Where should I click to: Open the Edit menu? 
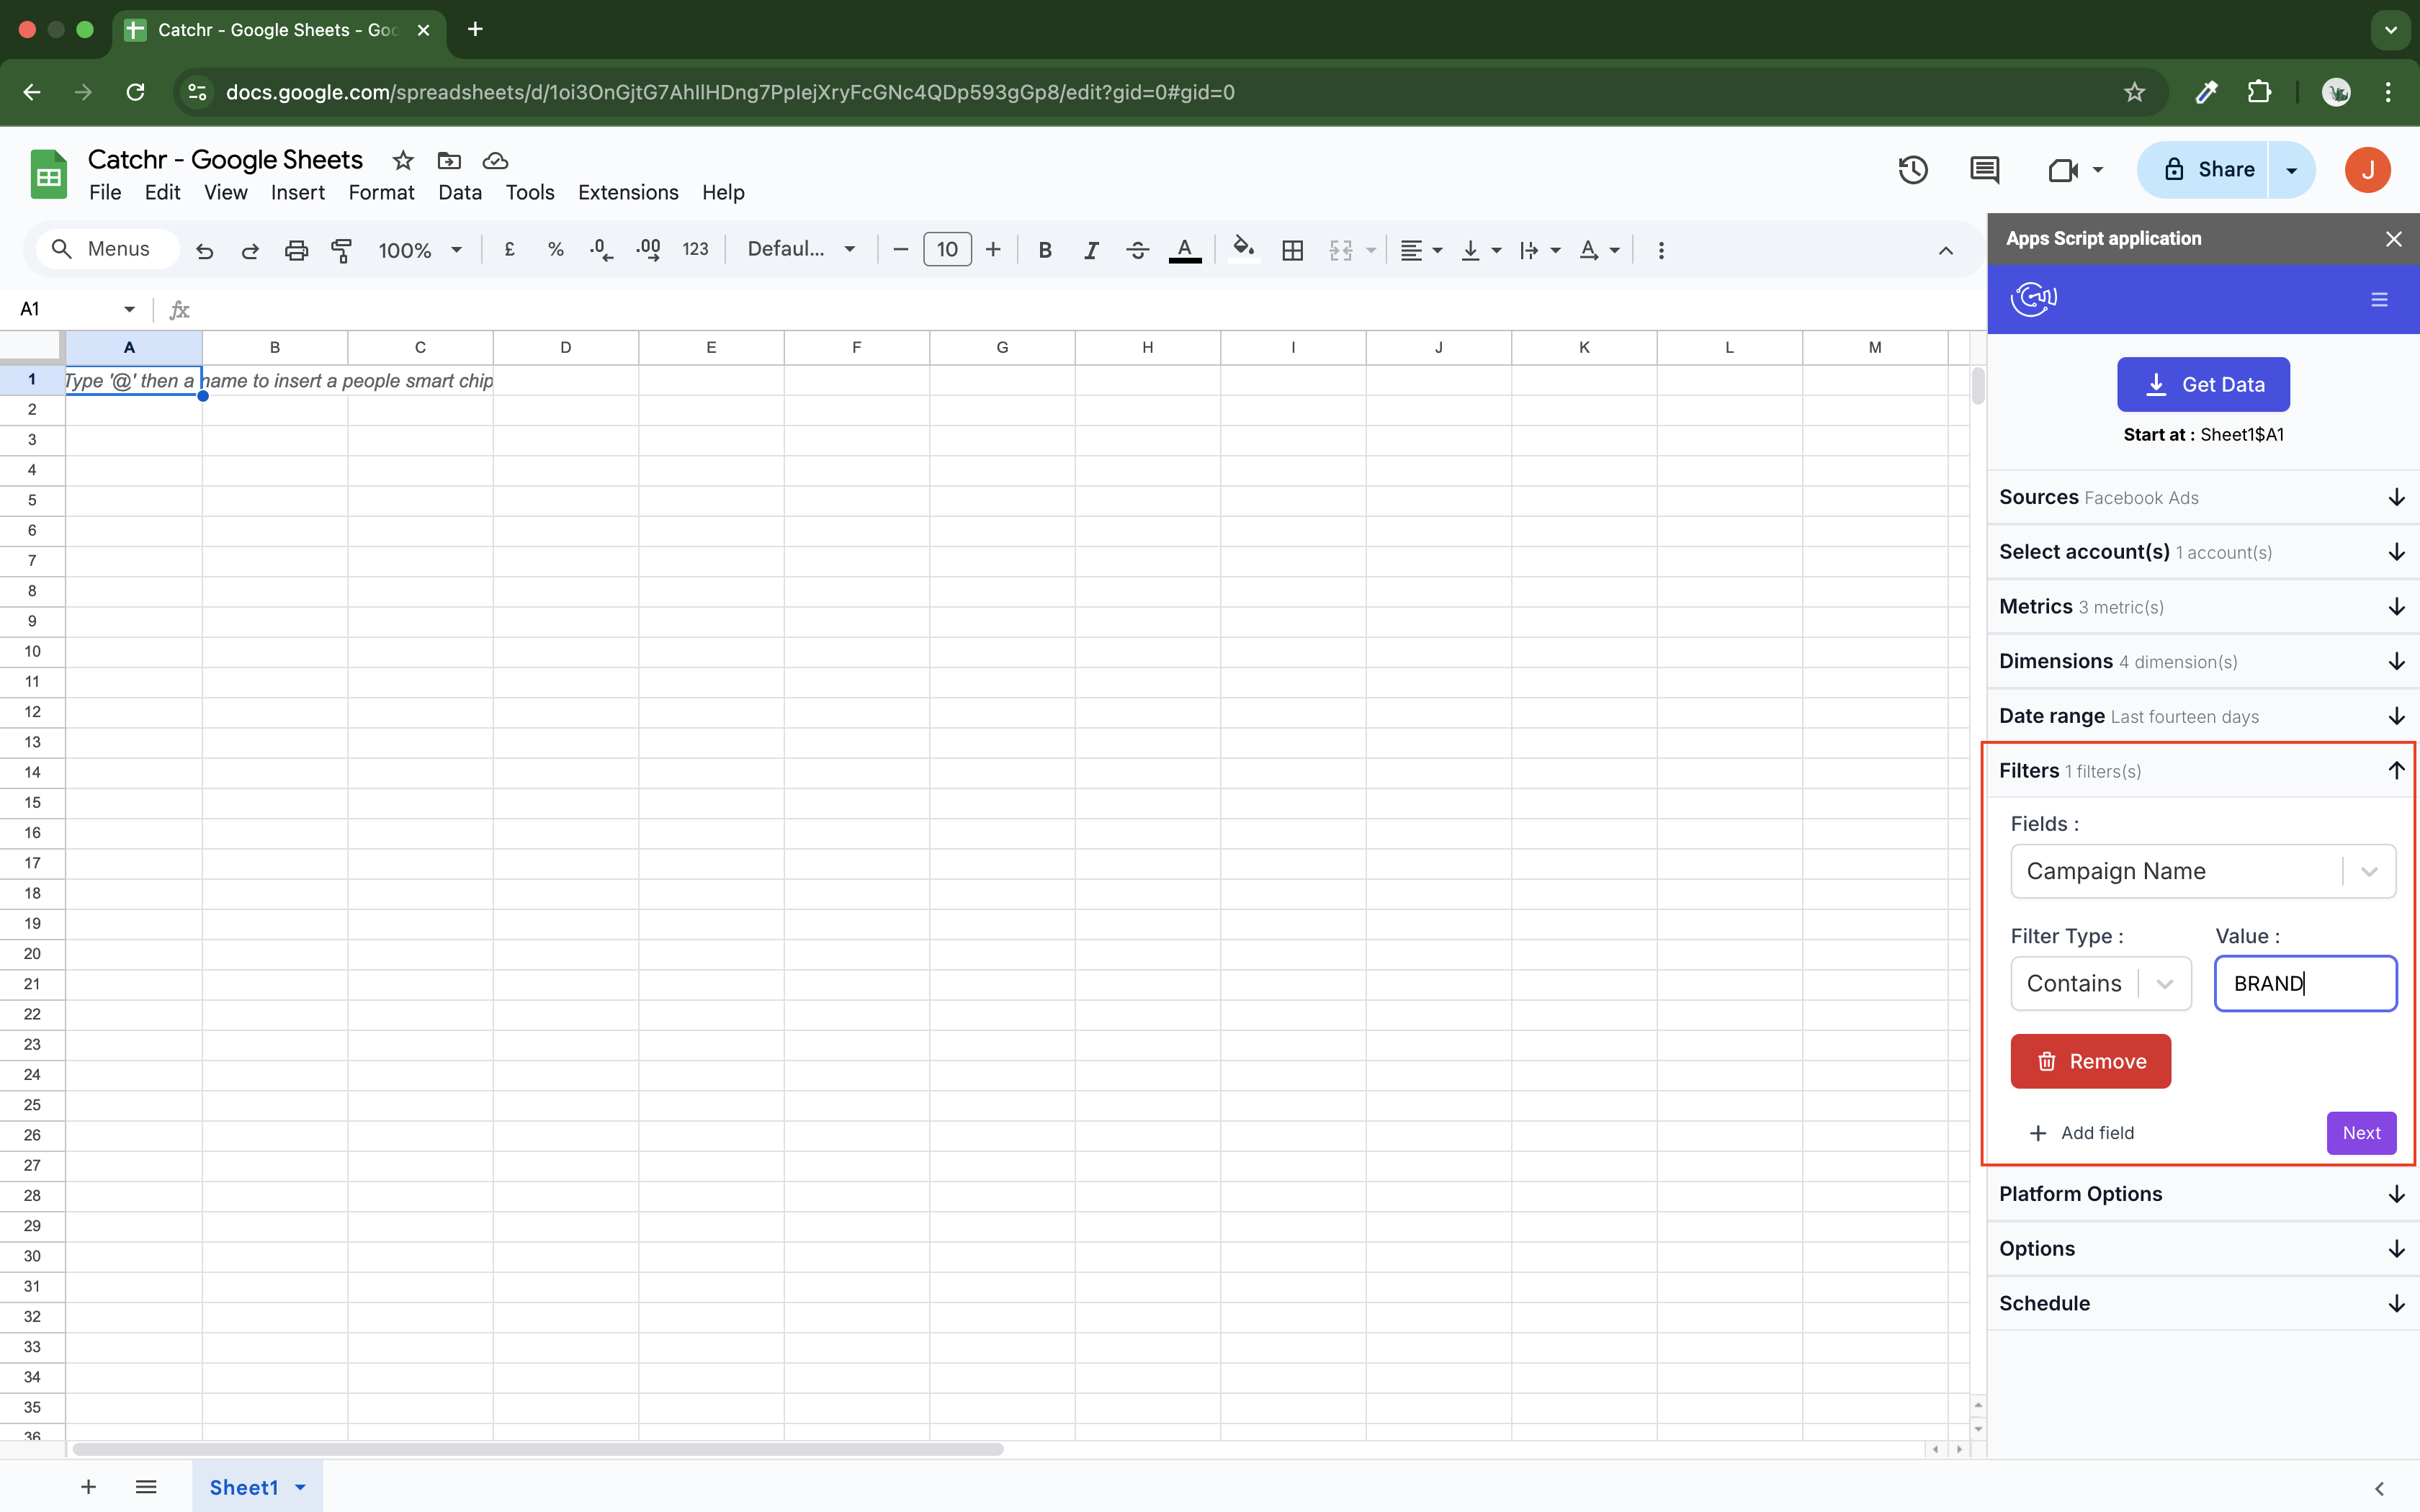[x=162, y=192]
